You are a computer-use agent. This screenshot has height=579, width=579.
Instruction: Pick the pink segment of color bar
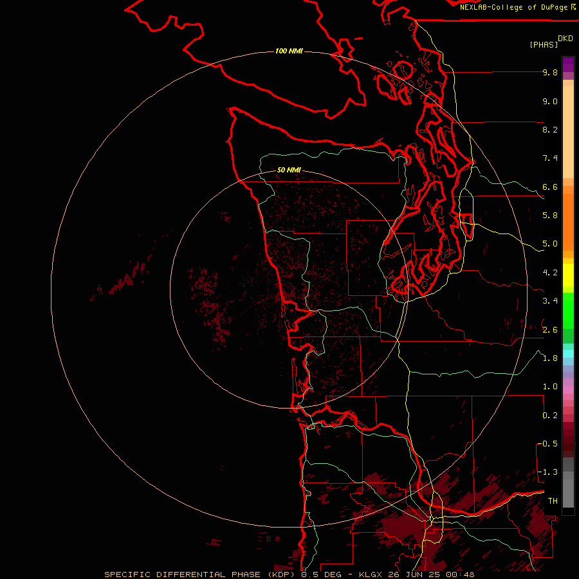tap(568, 390)
